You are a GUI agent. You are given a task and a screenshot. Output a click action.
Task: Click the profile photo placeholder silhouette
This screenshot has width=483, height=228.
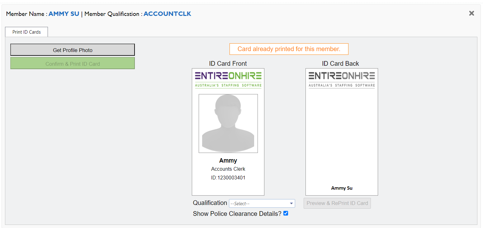(228, 123)
